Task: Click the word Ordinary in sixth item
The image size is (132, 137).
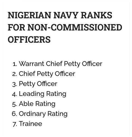Action: click(32, 114)
